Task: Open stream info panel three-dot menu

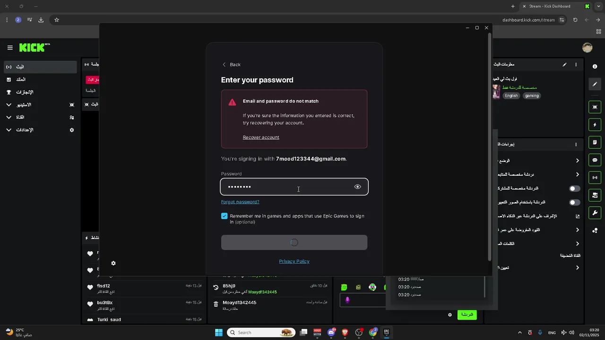Action: point(576,65)
